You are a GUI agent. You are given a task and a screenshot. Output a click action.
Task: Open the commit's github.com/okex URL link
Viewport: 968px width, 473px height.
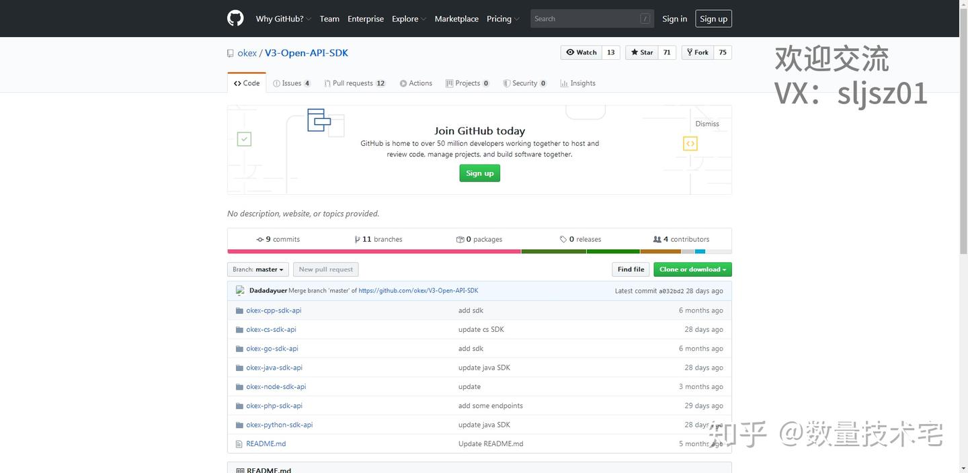(418, 290)
